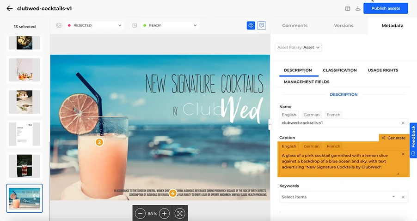Clear the Caption text with the X
This screenshot has width=417, height=221.
click(x=403, y=154)
